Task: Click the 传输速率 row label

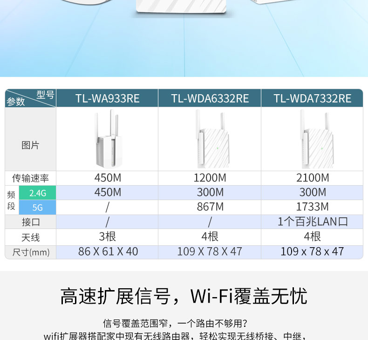Action: 30,178
